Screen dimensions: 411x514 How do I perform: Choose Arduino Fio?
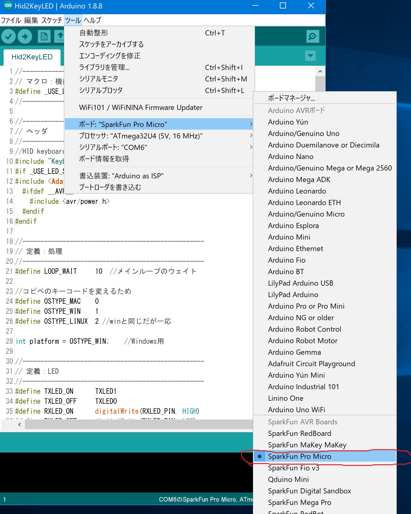(x=325, y=260)
